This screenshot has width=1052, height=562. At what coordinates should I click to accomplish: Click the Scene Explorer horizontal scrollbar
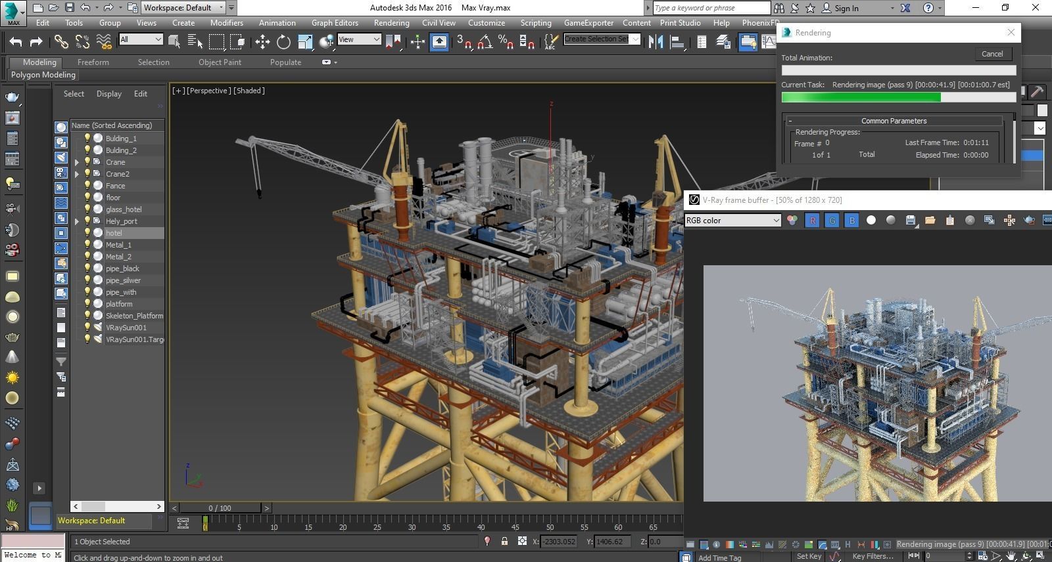117,506
